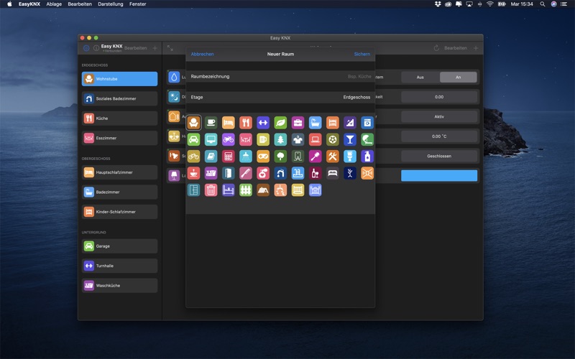
Task: Click the Wi-Fi status icon
Action: tap(490, 4)
